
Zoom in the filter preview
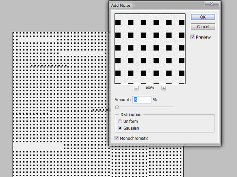coord(164,88)
